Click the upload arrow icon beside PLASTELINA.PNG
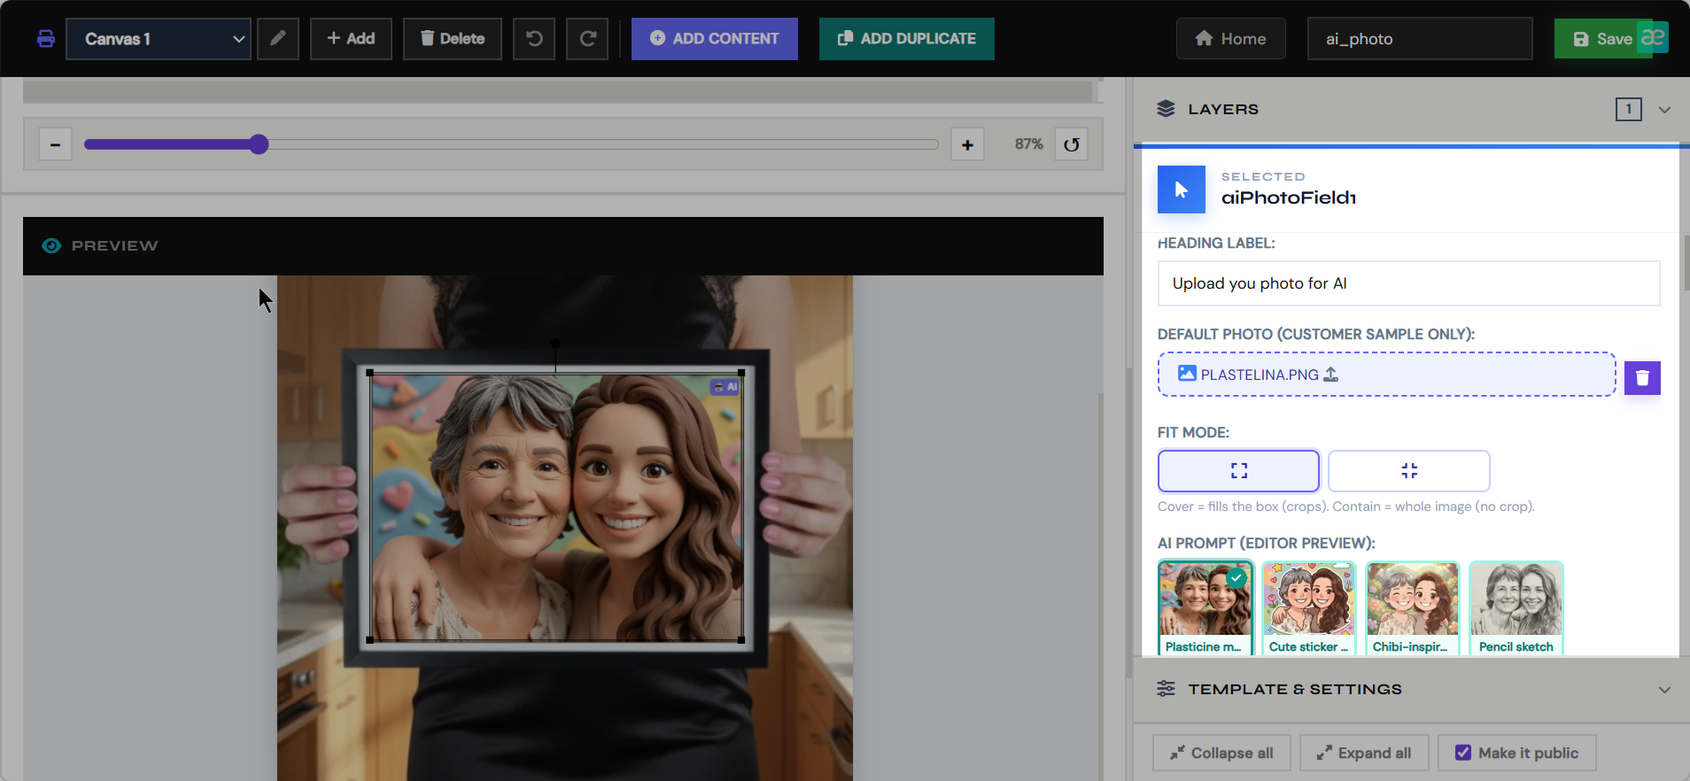The image size is (1690, 781). (x=1330, y=375)
